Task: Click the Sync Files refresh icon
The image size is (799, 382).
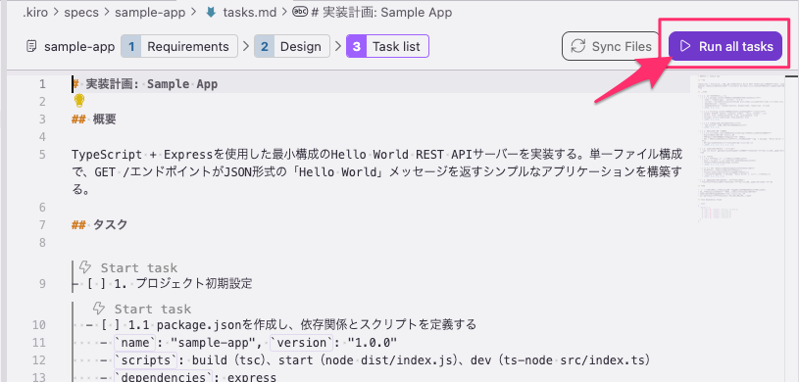Action: (577, 46)
